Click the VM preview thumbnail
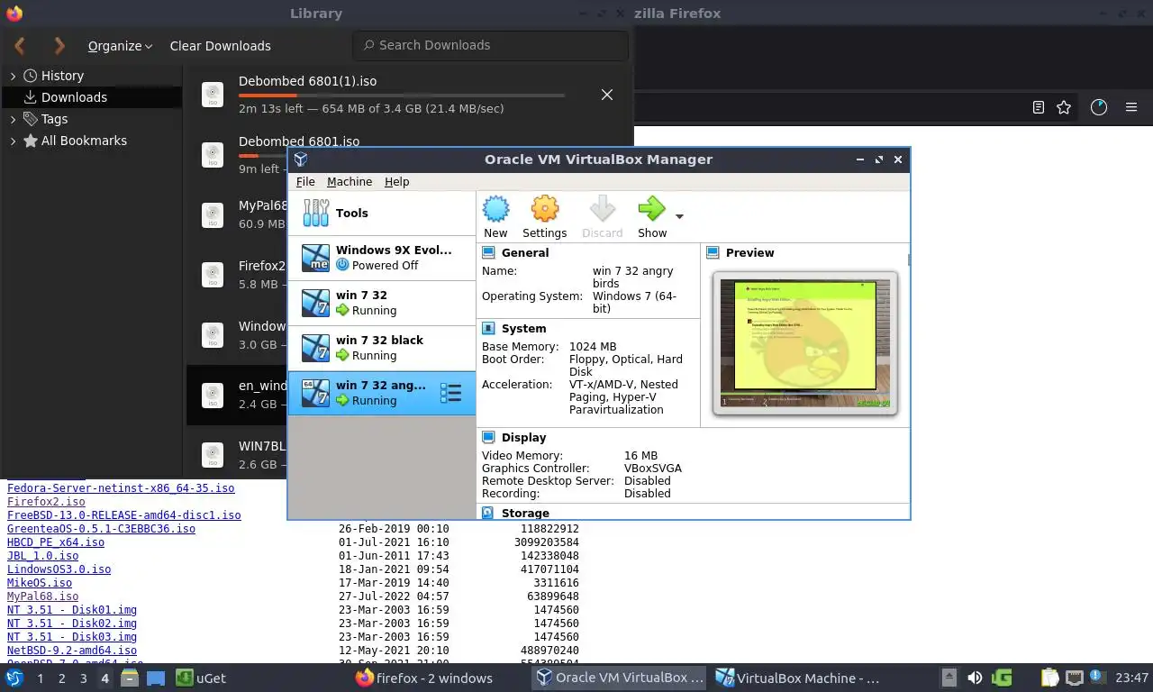The width and height of the screenshot is (1153, 692). pos(805,343)
